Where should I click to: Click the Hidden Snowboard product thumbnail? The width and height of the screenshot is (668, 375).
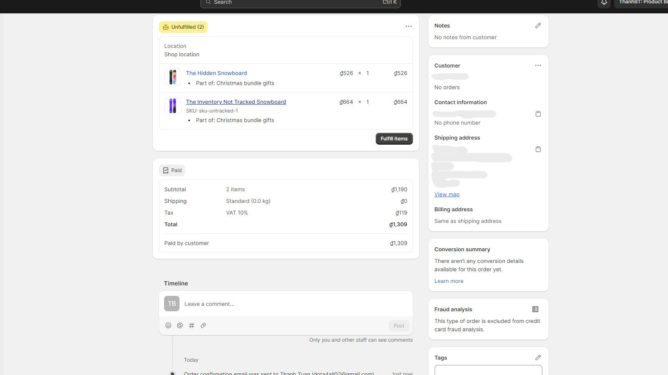point(172,77)
